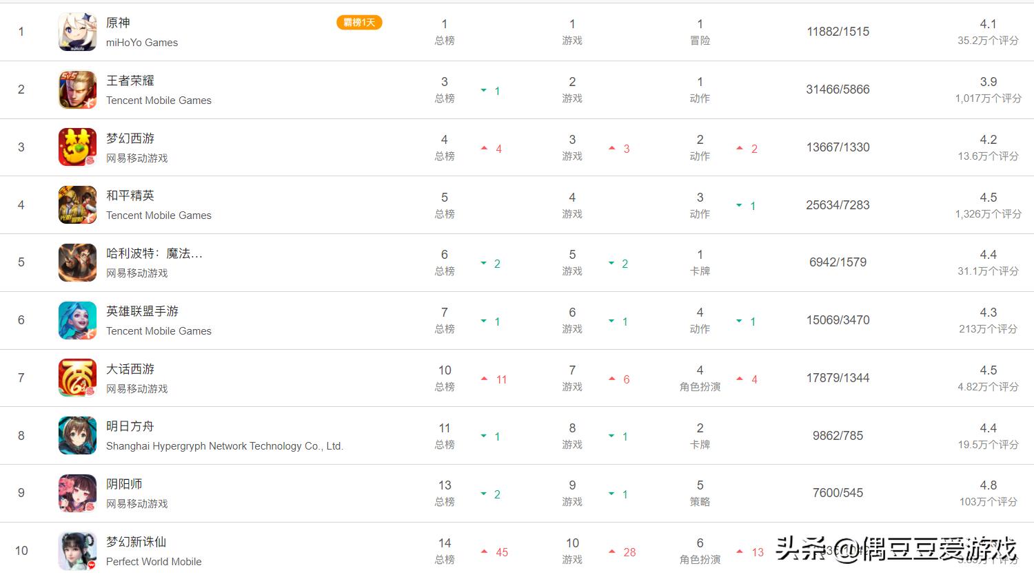The image size is (1034, 579).
Task: Open the 梦幻新诛仙 app icon
Action: (x=77, y=551)
